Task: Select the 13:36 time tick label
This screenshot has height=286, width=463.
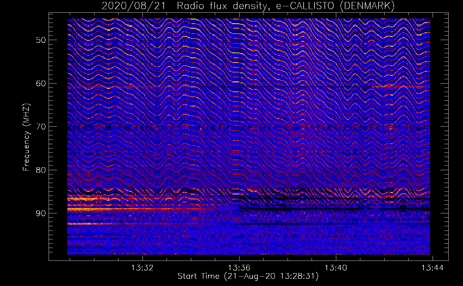Action: [239, 268]
